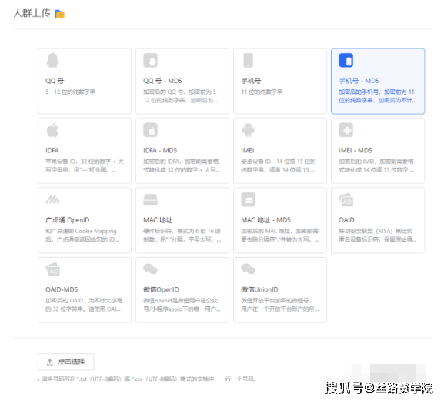
Task: Select the IDFA title
Action: 52,150
